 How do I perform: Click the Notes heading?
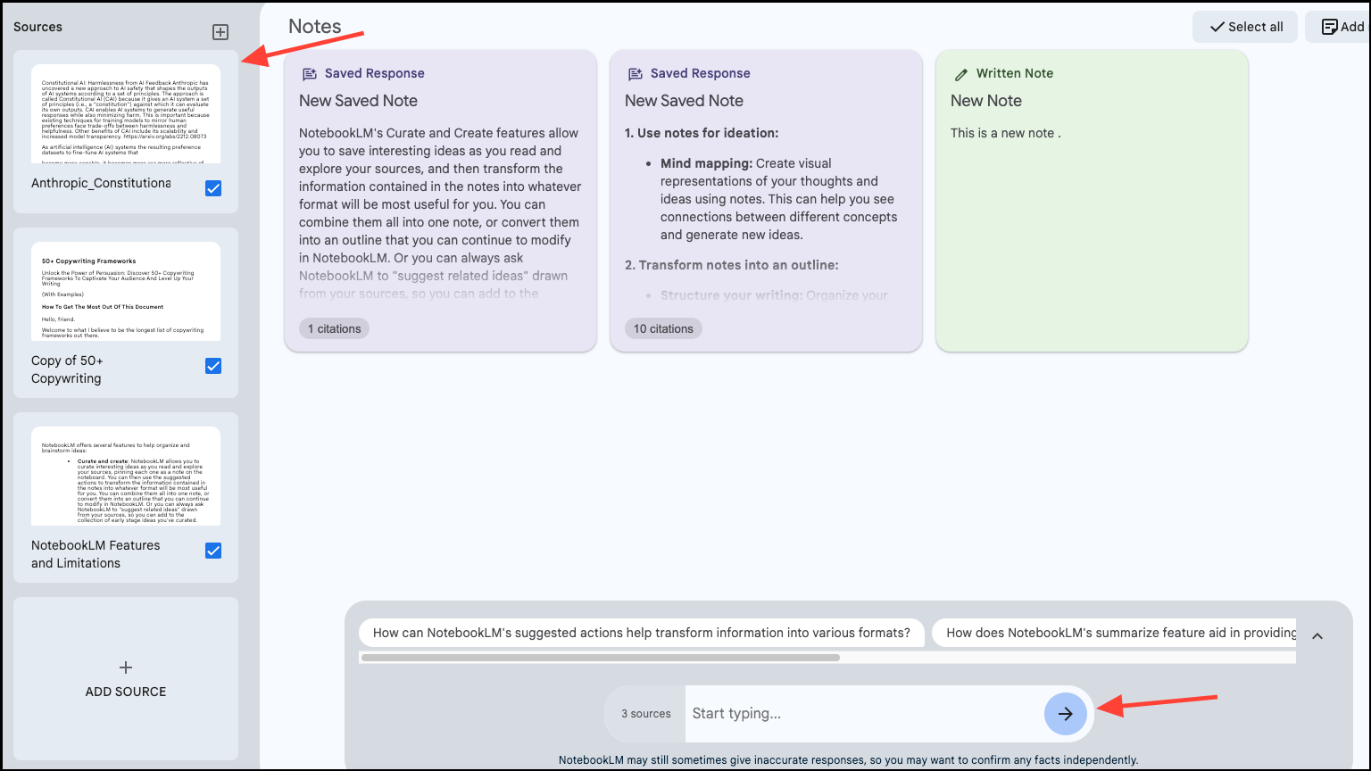[315, 27]
